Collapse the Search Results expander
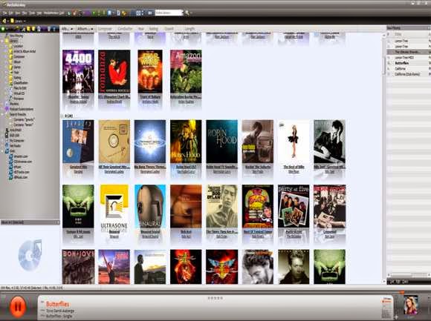 coord(2,114)
